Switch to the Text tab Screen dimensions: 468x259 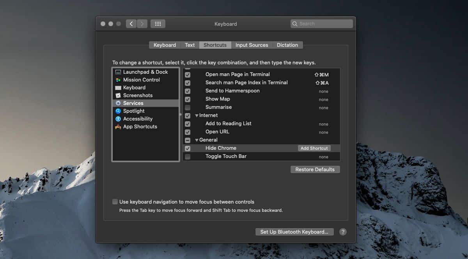click(190, 45)
